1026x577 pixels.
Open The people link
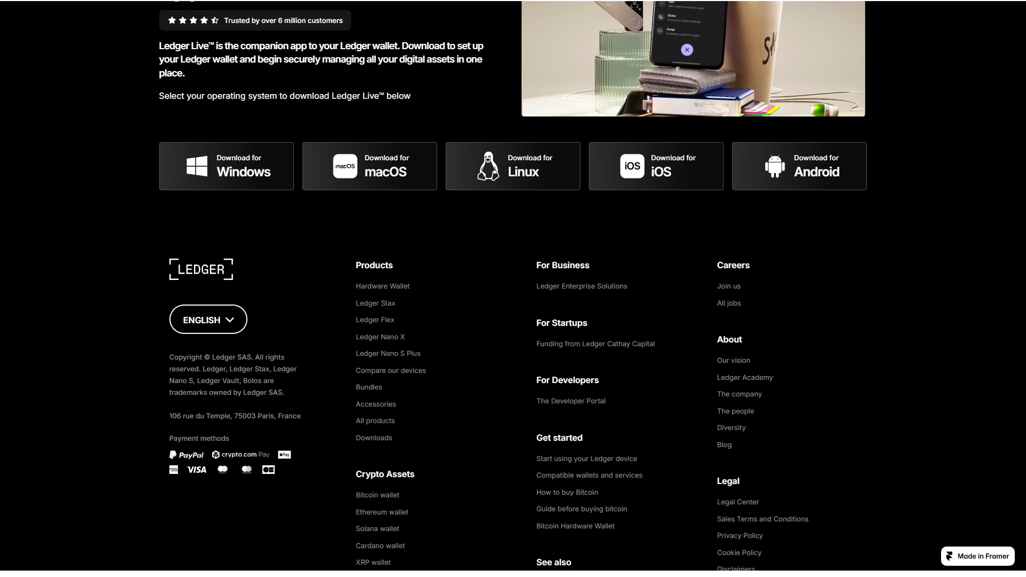tap(736, 411)
